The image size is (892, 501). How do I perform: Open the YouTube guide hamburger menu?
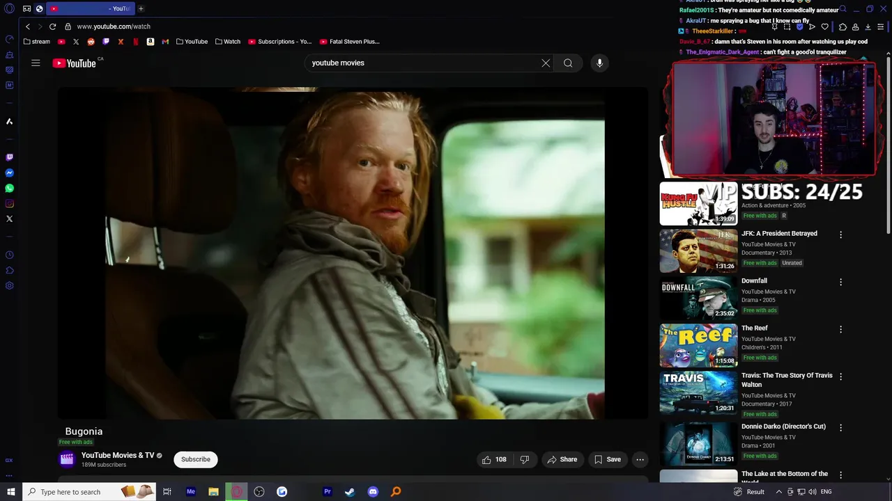pyautogui.click(x=36, y=63)
